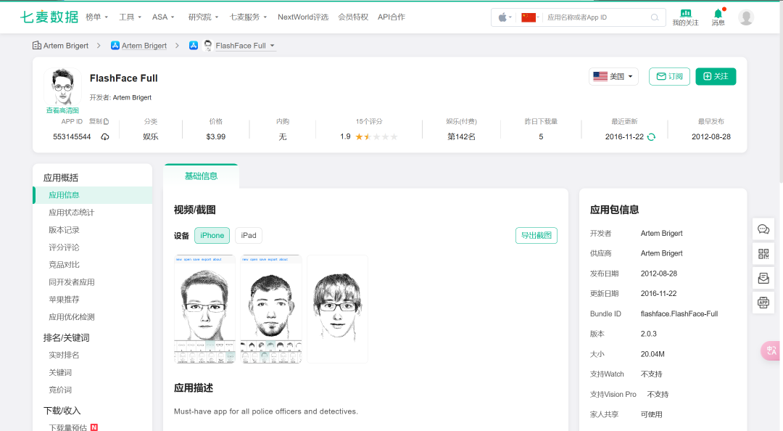Open Artem Brigert company breadcrumb
The height and width of the screenshot is (431, 783).
pos(65,46)
